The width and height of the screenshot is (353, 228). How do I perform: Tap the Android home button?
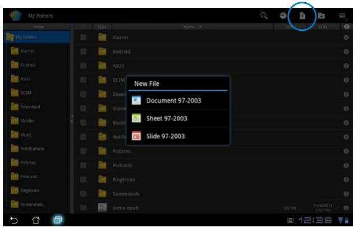(36, 220)
